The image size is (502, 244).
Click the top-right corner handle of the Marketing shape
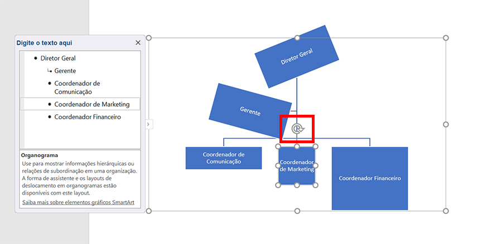[x=315, y=147]
